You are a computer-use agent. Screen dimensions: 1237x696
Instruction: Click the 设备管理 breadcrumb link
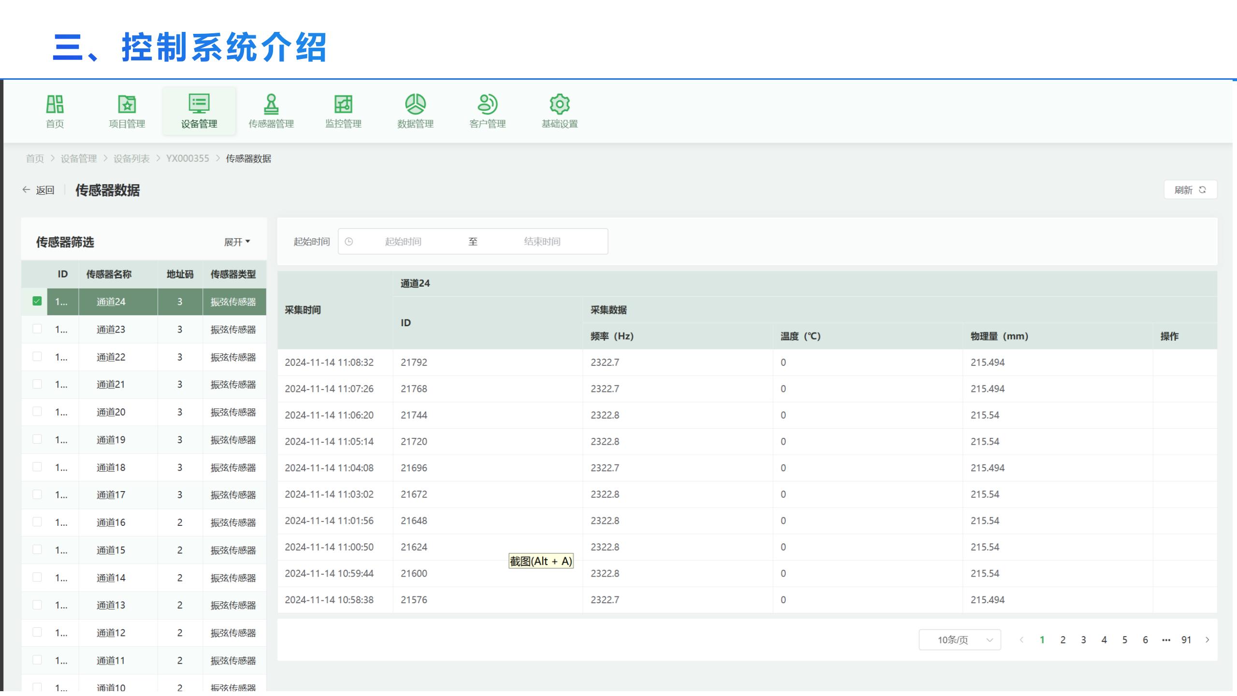[79, 159]
